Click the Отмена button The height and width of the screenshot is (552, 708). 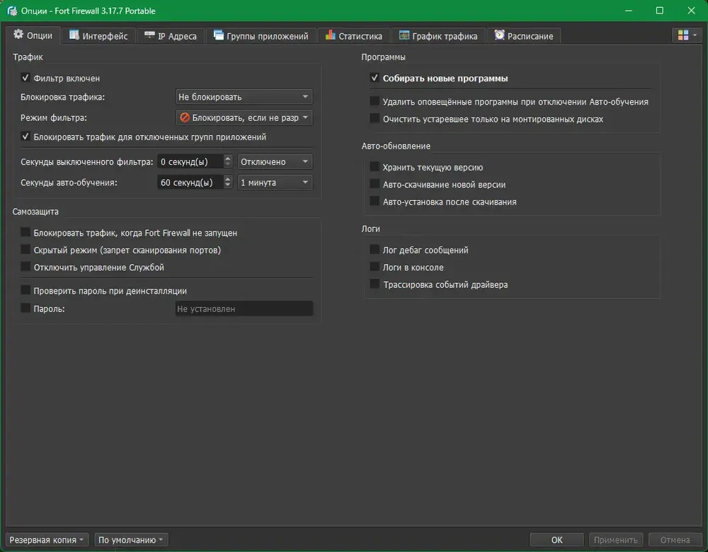click(x=675, y=539)
